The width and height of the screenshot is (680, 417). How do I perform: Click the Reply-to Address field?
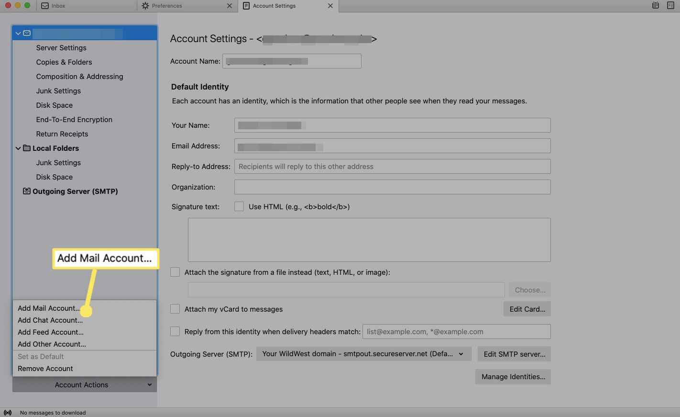coord(392,166)
